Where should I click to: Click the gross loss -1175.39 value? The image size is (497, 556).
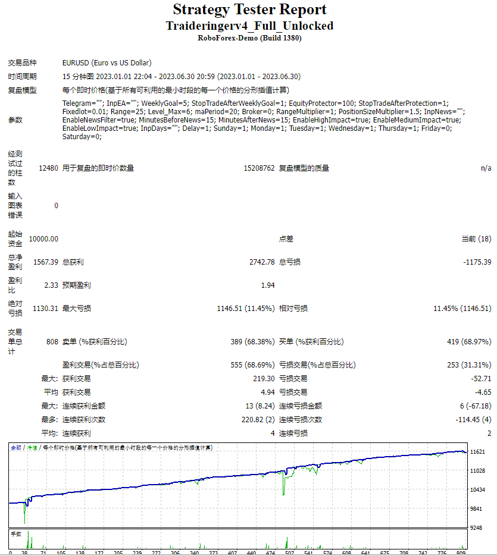click(x=477, y=262)
